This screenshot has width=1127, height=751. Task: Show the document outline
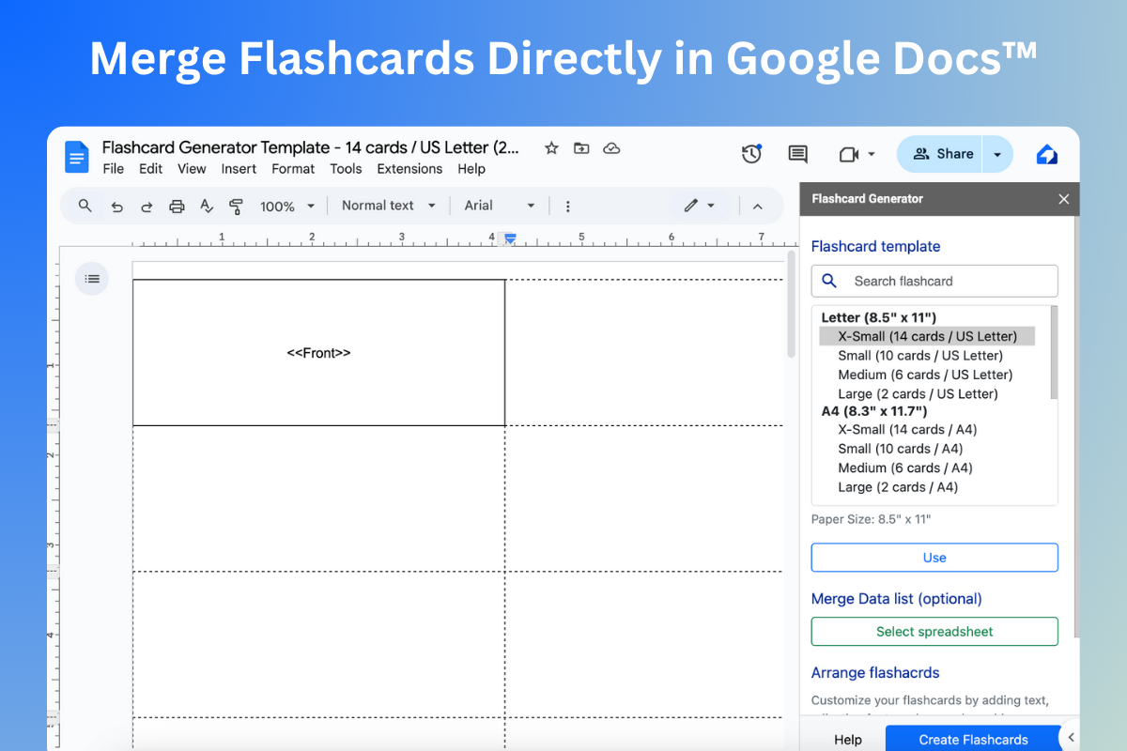point(91,278)
